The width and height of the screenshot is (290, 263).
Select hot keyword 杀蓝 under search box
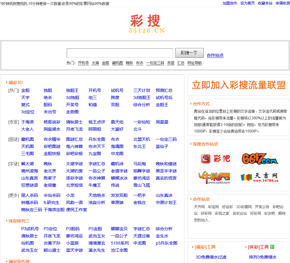pyautogui.click(x=171, y=63)
